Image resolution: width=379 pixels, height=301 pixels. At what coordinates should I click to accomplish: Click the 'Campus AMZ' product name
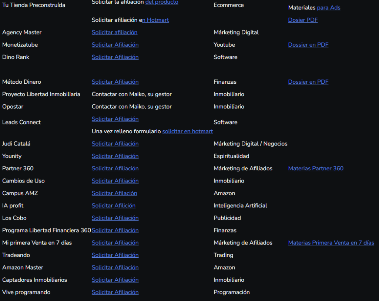(20, 193)
